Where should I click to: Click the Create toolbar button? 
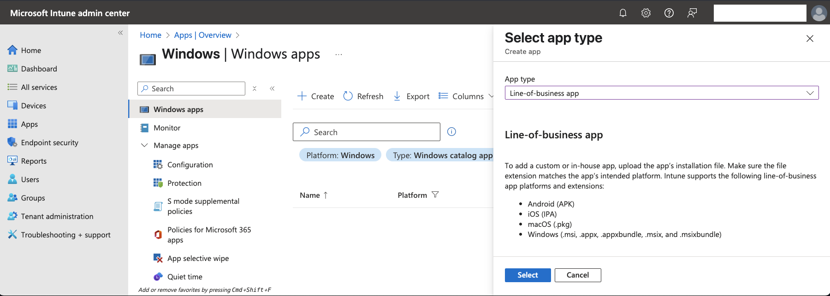pos(316,96)
